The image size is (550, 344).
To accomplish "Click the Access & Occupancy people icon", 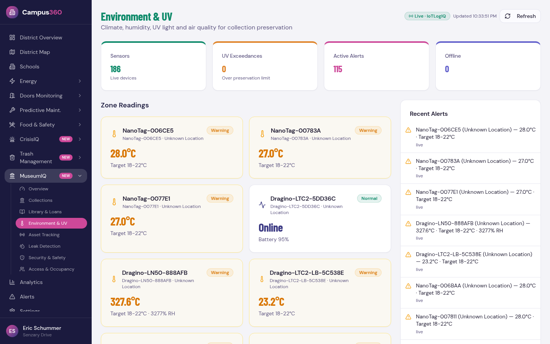I will 22,269.
